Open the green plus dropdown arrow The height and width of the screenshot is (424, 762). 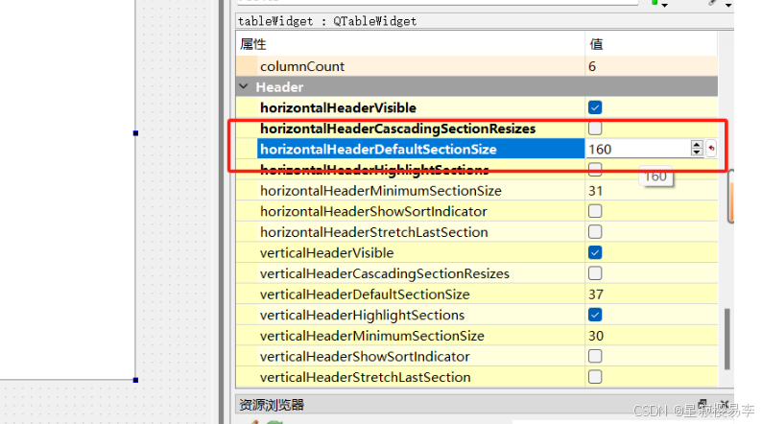[664, 5]
